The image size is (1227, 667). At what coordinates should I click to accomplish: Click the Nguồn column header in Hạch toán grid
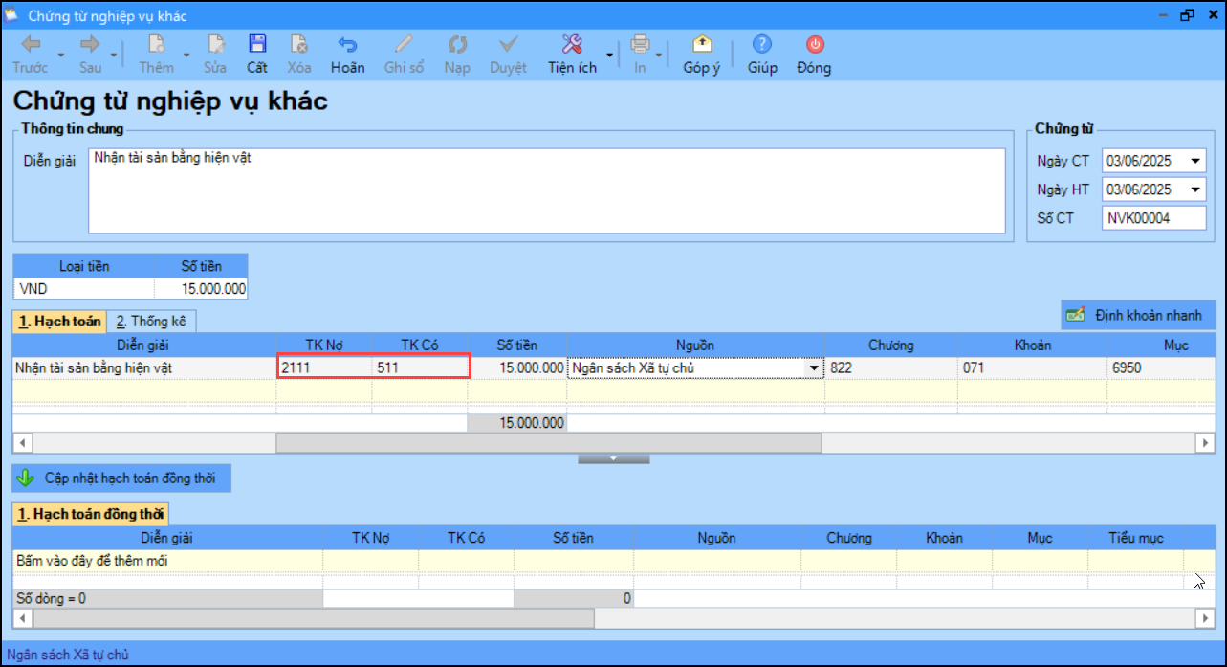[695, 345]
